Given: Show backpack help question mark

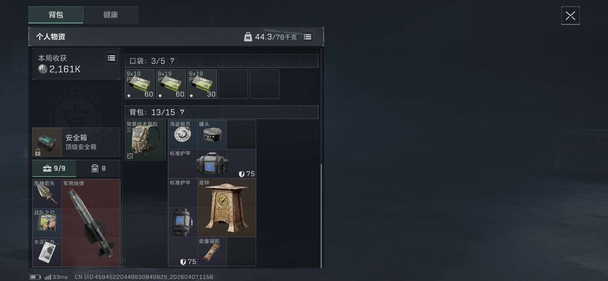Looking at the screenshot, I should coord(182,112).
